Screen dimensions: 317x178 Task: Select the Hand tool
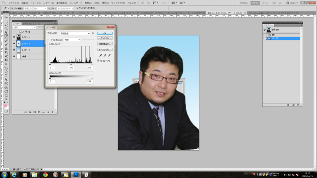click(x=6, y=95)
